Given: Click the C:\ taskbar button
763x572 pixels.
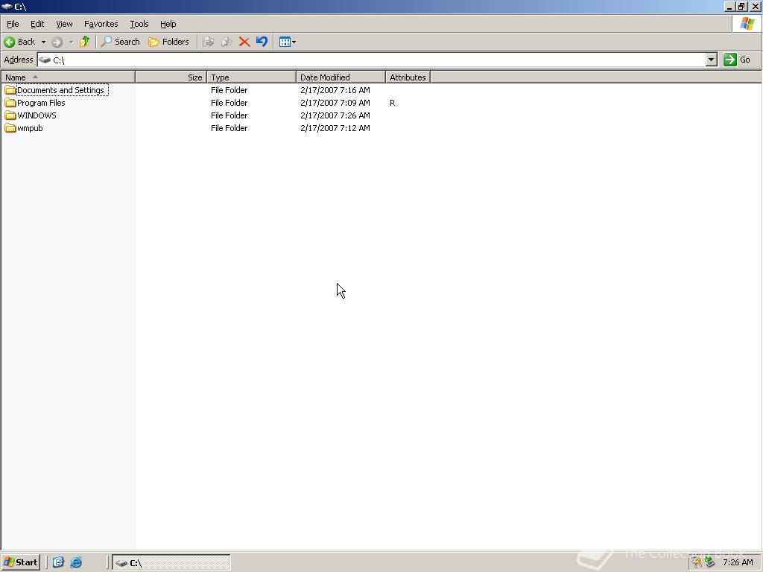Looking at the screenshot, I should [x=171, y=563].
